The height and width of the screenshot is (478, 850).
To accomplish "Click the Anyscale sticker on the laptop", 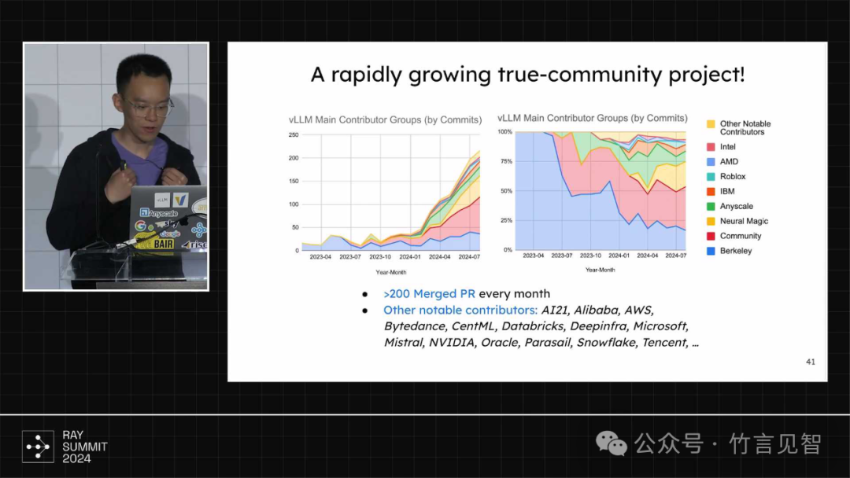I will point(159,213).
